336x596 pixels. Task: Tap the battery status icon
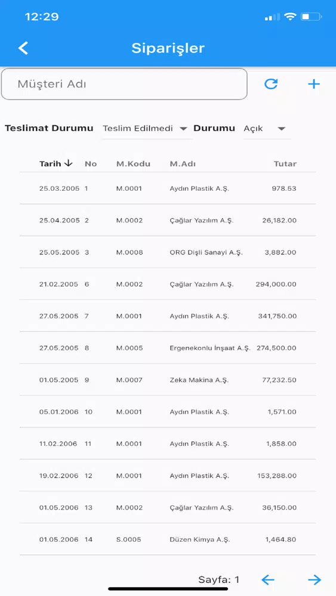click(x=312, y=17)
